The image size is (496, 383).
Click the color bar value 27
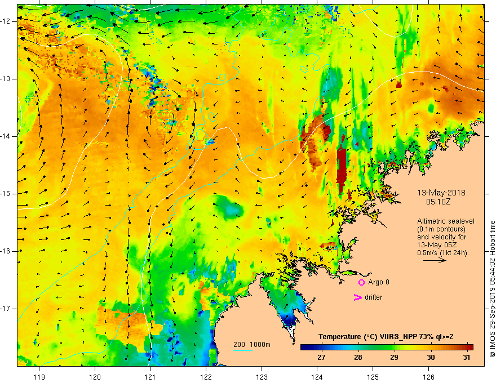pos(321,358)
